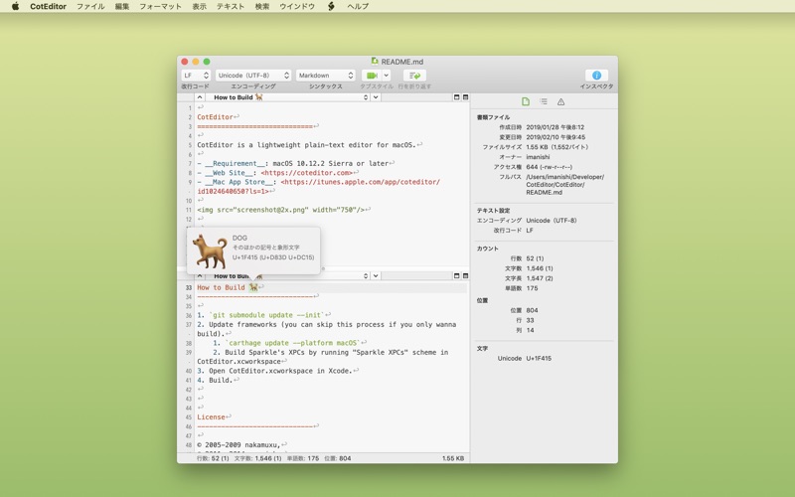795x497 pixels.
Task: Click the status bar 行数: 52 (1)
Action: (x=213, y=458)
